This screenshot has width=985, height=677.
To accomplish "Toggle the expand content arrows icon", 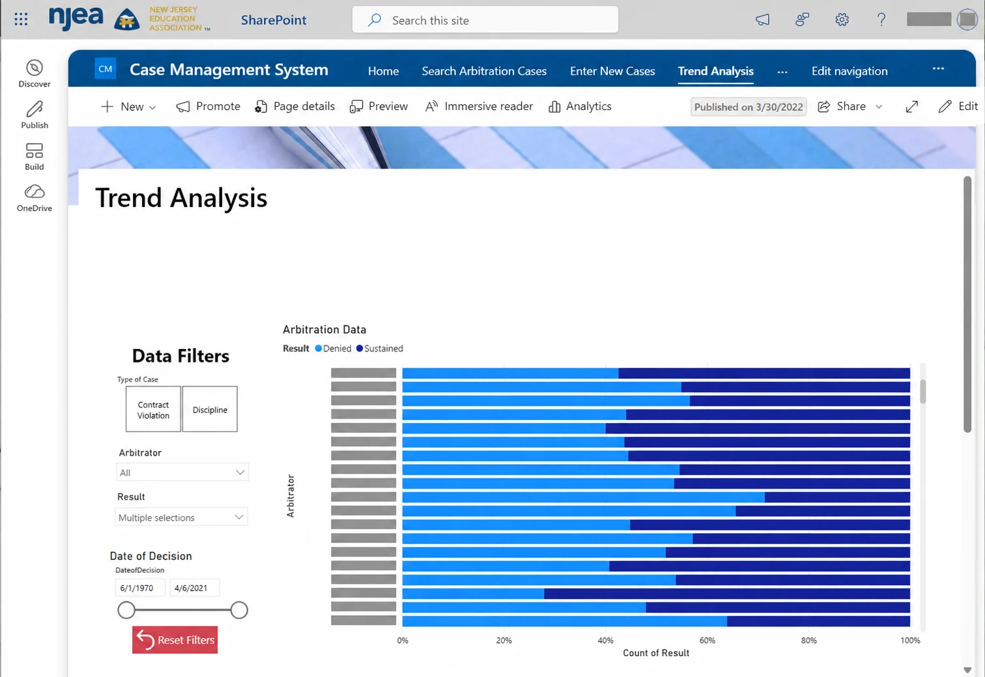I will 912,106.
